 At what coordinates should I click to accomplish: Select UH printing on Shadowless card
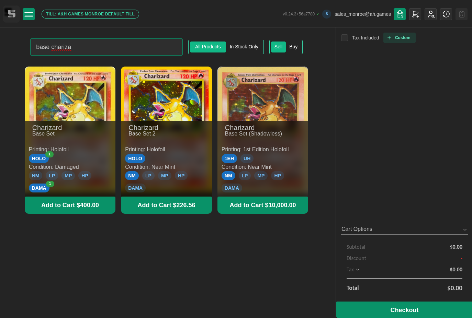coord(247,158)
